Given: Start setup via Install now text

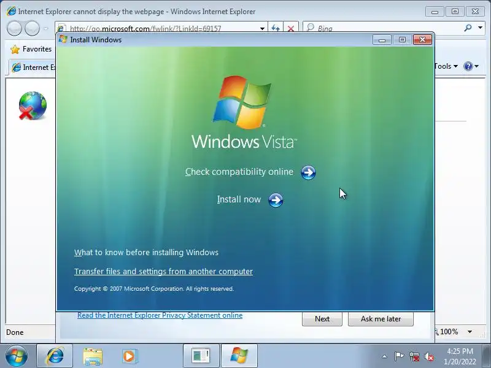Looking at the screenshot, I should [x=239, y=199].
